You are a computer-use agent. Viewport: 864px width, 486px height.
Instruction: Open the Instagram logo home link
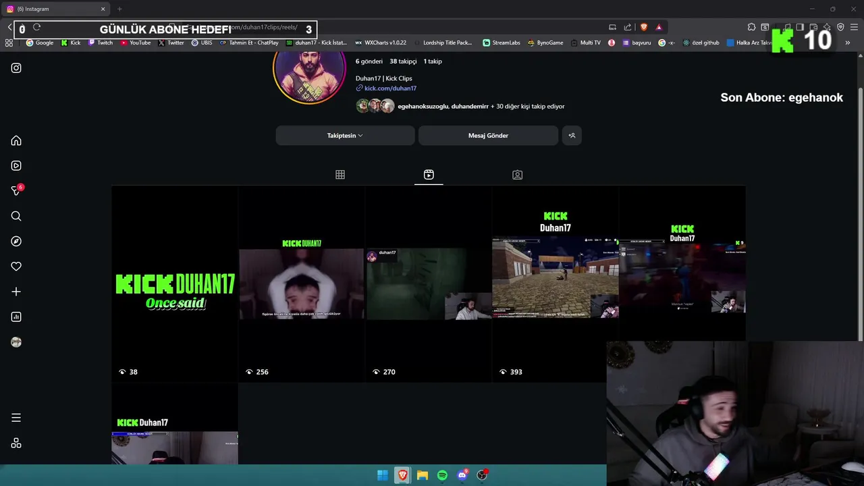pyautogui.click(x=16, y=68)
